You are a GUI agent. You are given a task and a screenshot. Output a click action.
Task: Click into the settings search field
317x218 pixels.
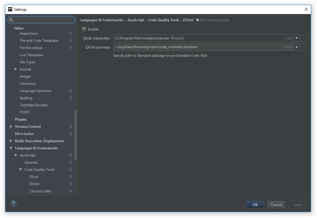pos(42,20)
